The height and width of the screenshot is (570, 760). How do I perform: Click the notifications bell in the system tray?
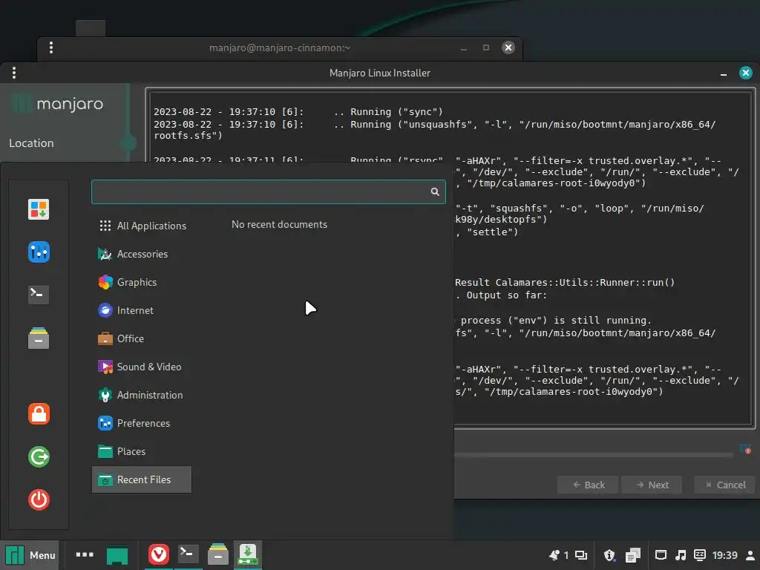tap(554, 555)
